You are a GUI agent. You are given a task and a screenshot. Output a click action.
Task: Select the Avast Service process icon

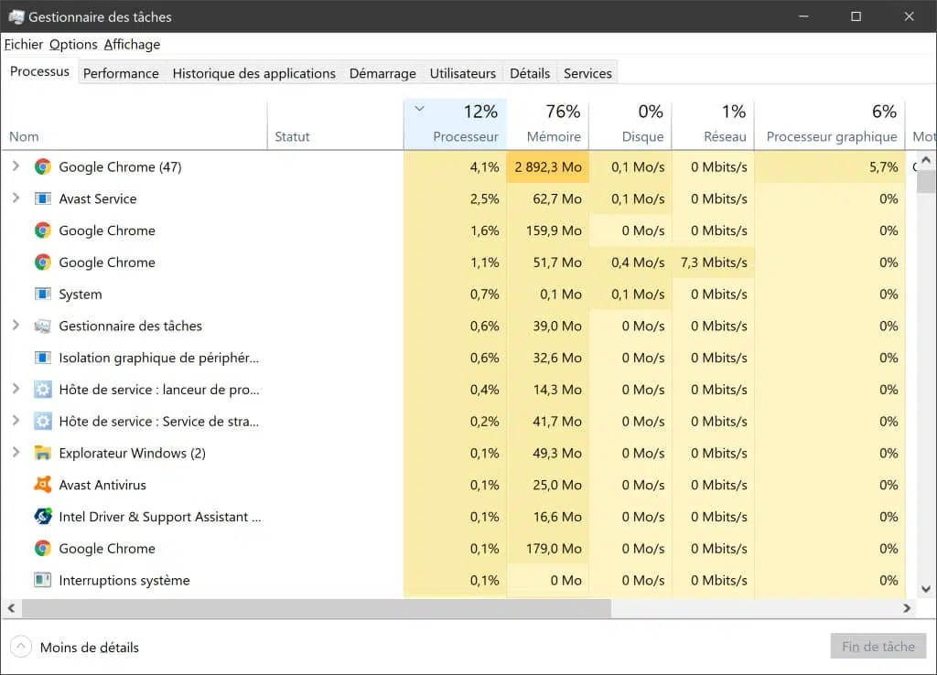42,198
